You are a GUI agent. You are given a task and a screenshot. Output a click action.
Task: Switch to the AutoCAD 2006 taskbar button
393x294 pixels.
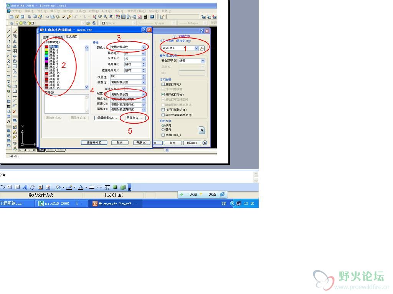(x=61, y=204)
